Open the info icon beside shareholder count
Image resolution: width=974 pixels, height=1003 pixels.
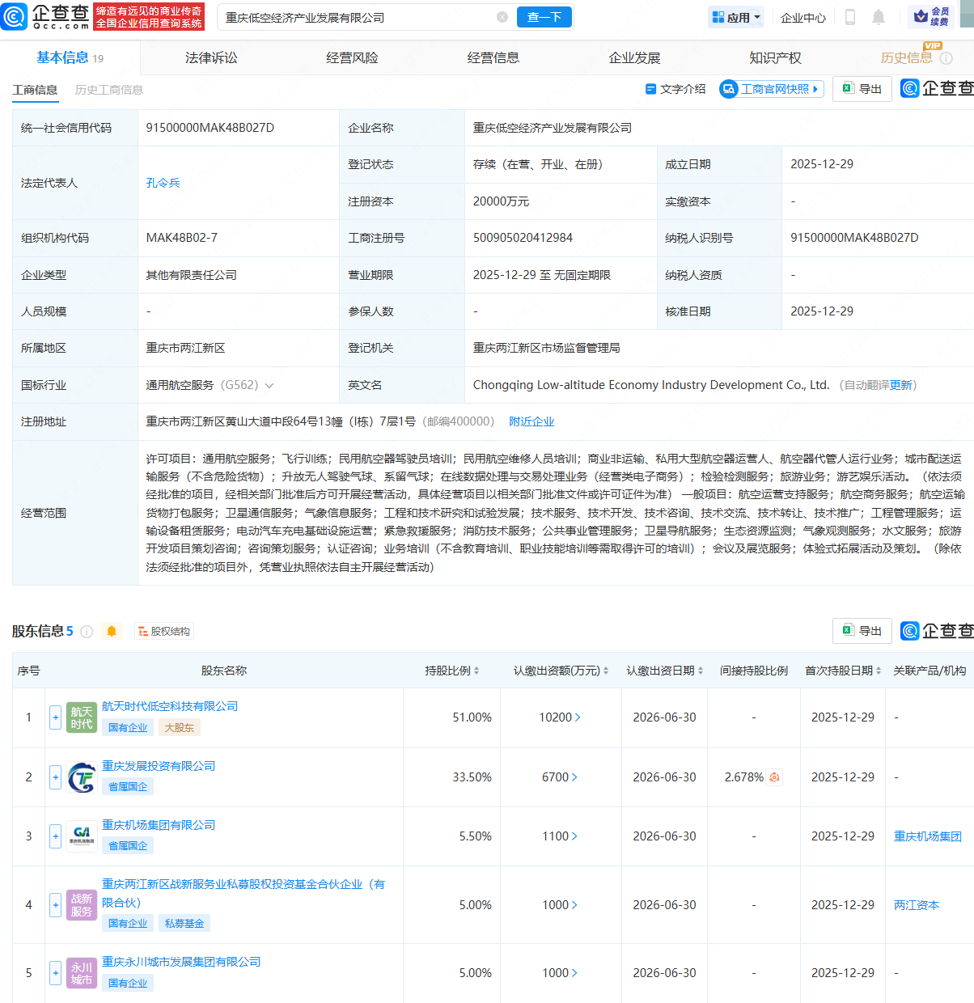coord(87,631)
